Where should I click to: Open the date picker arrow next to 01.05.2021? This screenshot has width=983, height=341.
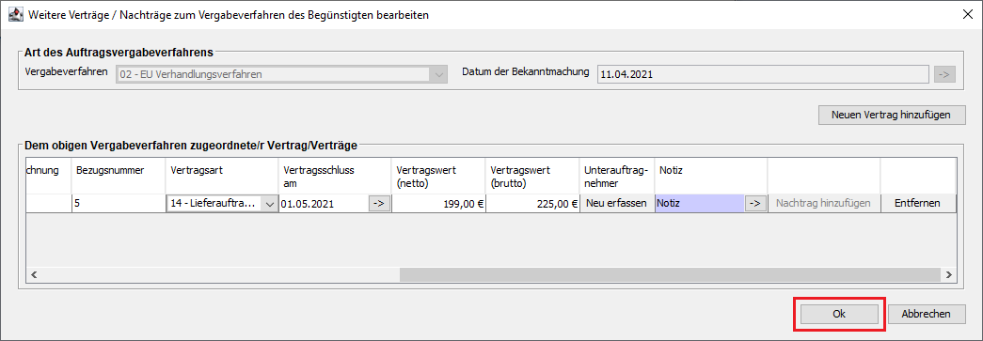click(379, 203)
